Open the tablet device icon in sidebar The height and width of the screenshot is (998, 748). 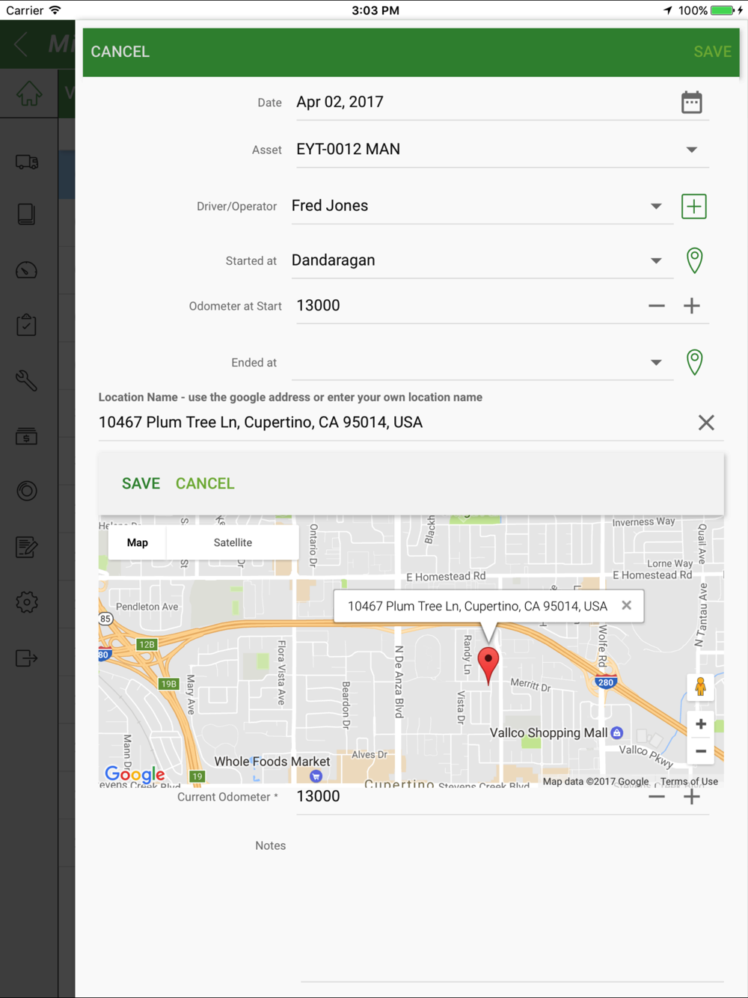click(x=26, y=215)
